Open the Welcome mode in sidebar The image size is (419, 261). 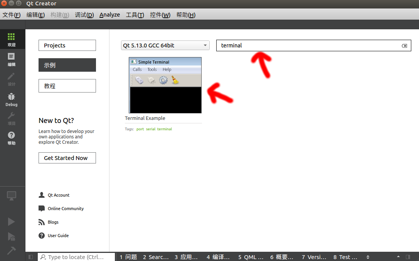point(11,39)
